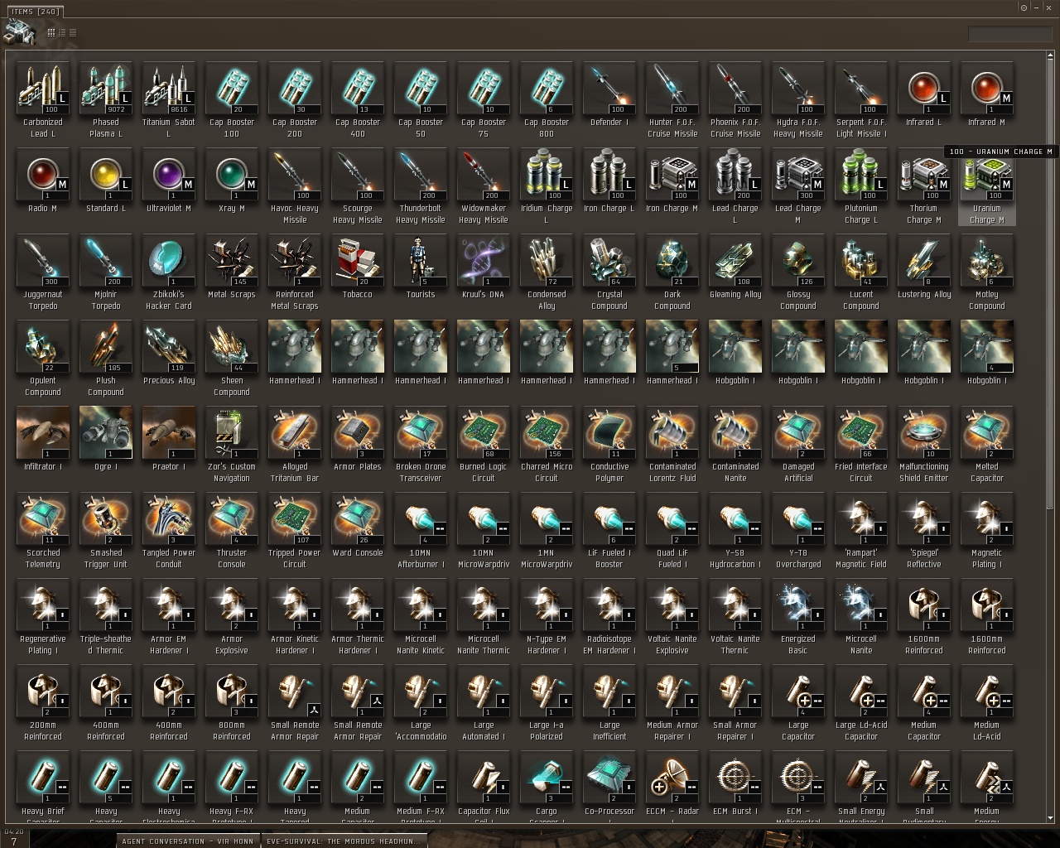
Task: Switch to icon grid view mode
Action: [x=51, y=32]
